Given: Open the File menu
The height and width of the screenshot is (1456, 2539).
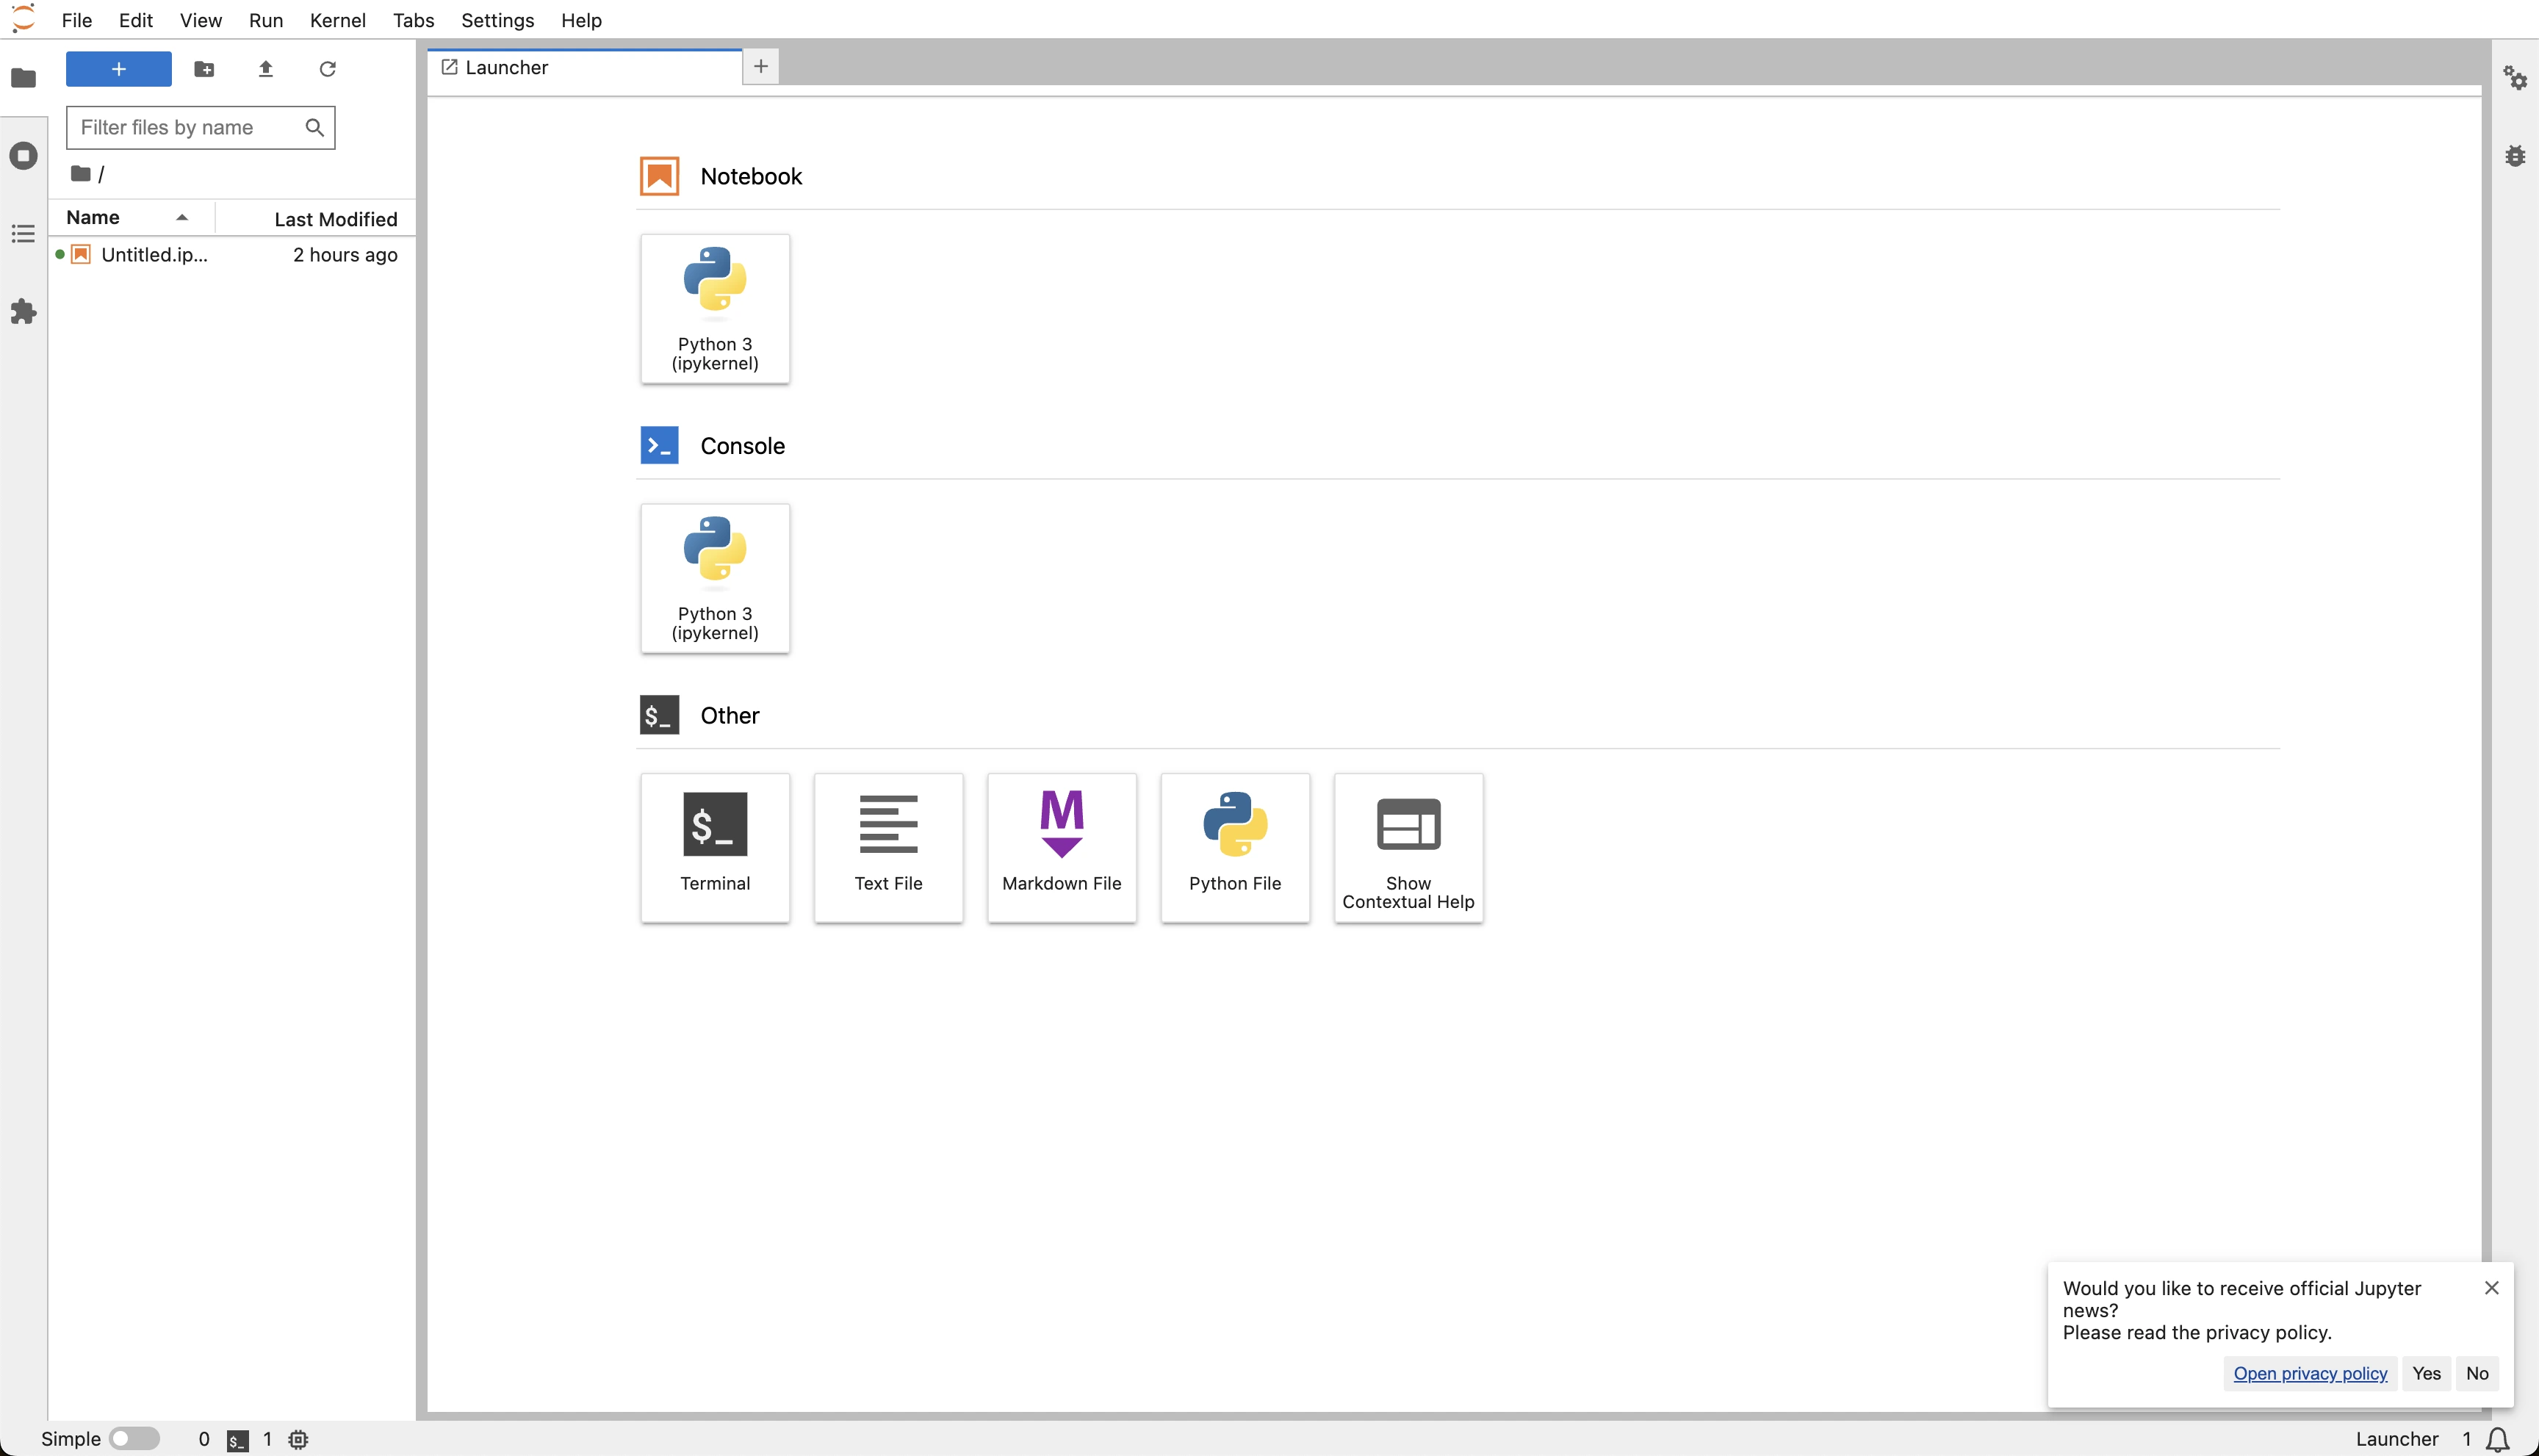Looking at the screenshot, I should (77, 20).
